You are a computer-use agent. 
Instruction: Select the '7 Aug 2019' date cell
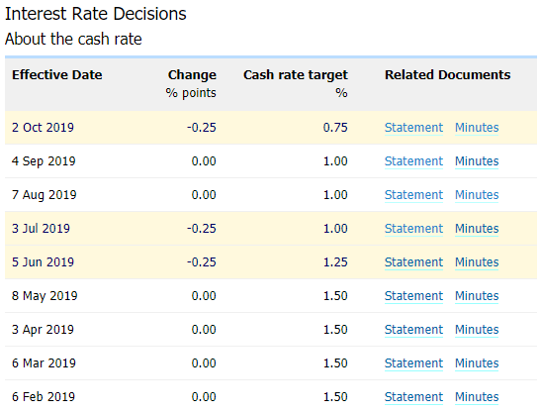coord(45,195)
